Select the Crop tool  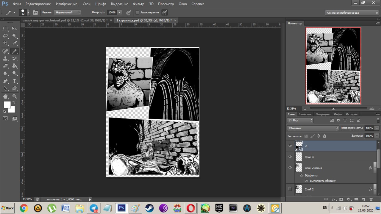tap(5, 43)
